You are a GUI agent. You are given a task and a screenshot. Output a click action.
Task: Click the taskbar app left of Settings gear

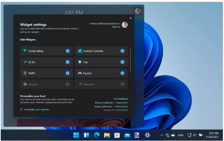137,135
